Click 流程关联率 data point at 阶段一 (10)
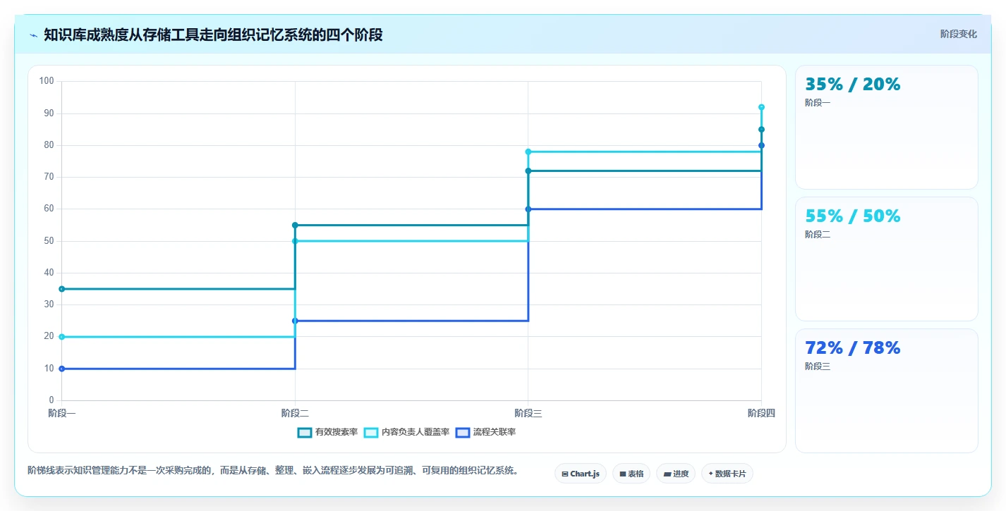Viewport: 1006px width, 511px height. [x=62, y=369]
